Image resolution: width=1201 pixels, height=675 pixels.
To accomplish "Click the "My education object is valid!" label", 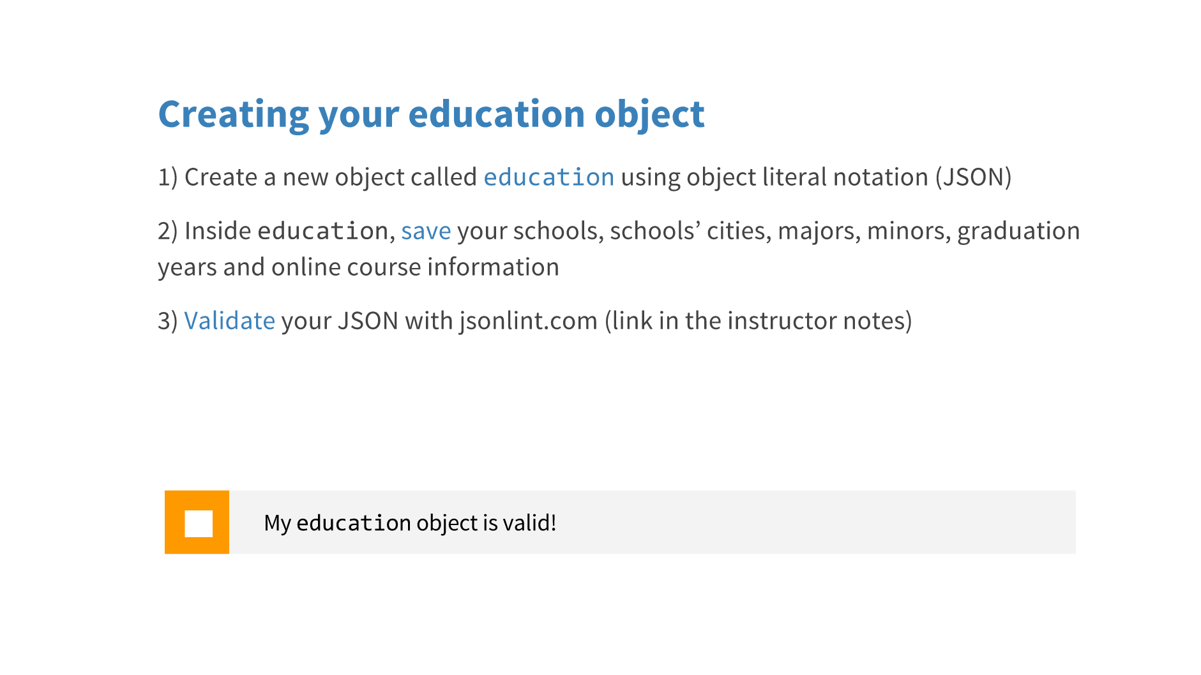I will click(410, 523).
